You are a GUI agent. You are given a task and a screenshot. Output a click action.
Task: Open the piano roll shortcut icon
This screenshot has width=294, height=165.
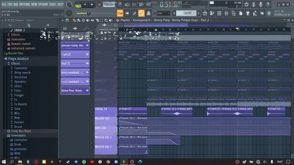click(212, 13)
